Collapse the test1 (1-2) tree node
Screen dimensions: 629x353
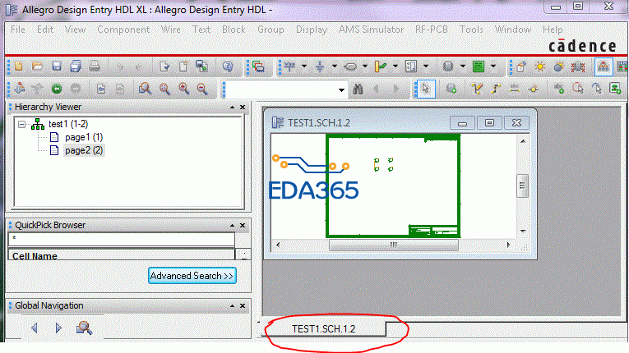tap(21, 125)
